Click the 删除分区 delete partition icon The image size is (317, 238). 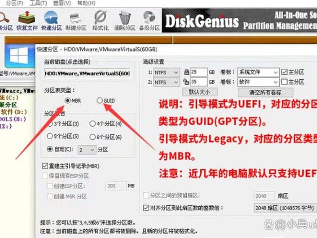pyautogui.click(x=125, y=21)
